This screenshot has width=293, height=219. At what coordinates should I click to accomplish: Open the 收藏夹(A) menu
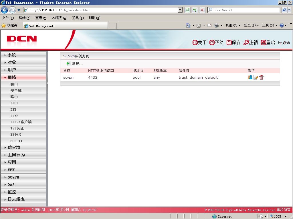pyautogui.click(x=60, y=18)
